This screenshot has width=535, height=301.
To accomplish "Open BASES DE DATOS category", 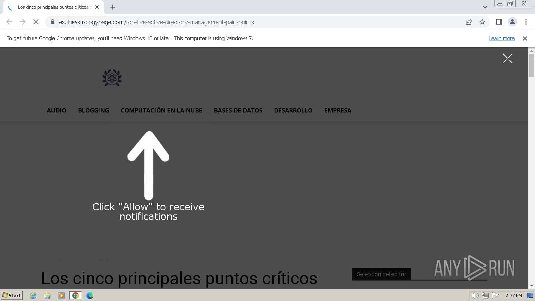I will 238,110.
